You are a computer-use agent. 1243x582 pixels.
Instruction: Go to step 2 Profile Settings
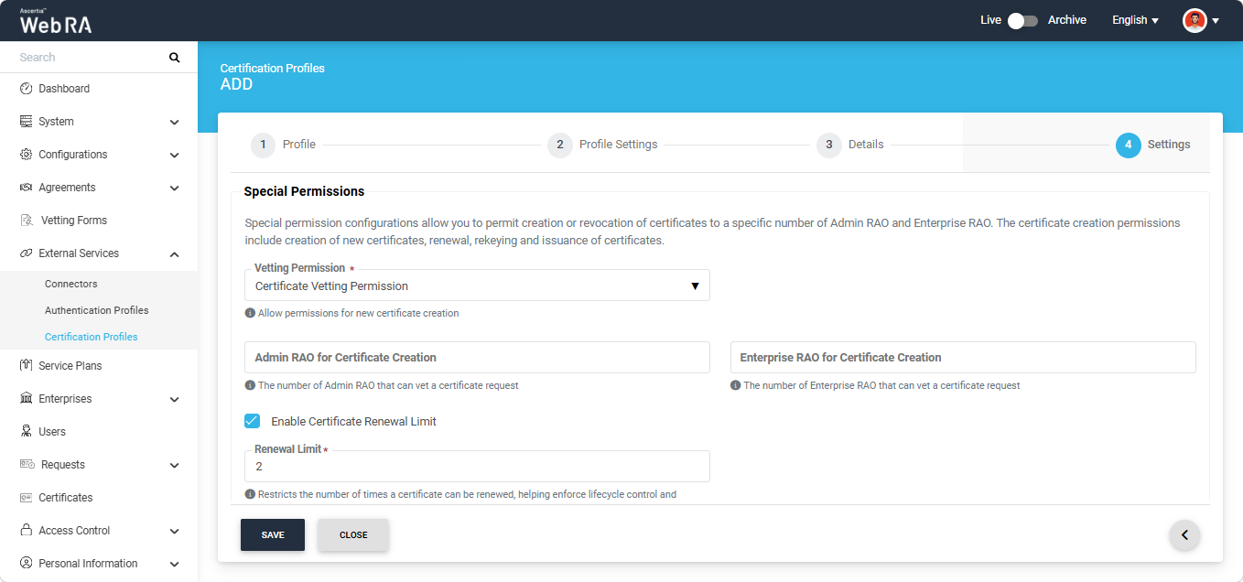coord(602,145)
